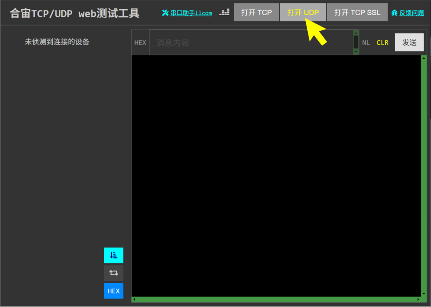The width and height of the screenshot is (431, 307).
Task: Enable auto-scroll with the cyan sort icon
Action: tap(114, 255)
